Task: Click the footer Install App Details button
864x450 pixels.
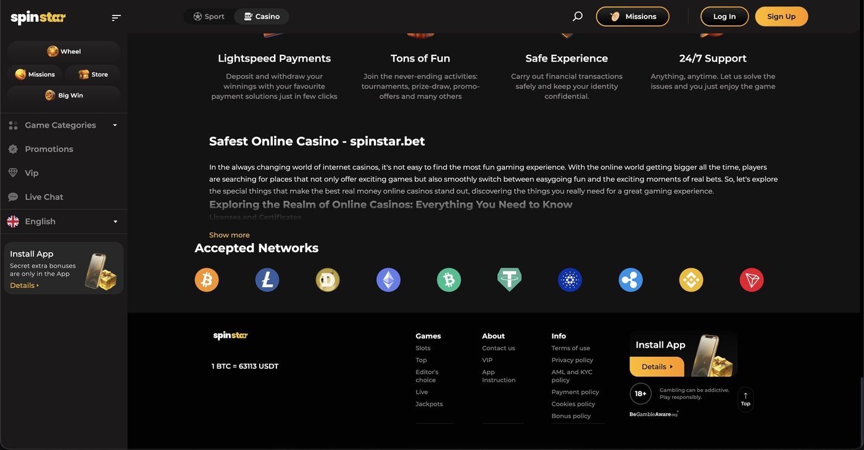Action: (657, 367)
